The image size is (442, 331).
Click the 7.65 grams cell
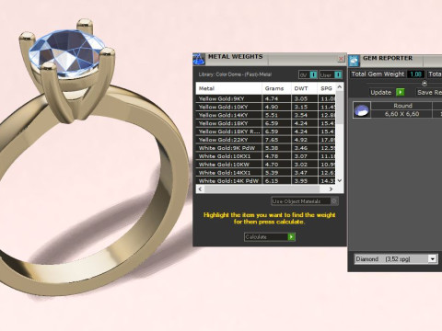276,140
